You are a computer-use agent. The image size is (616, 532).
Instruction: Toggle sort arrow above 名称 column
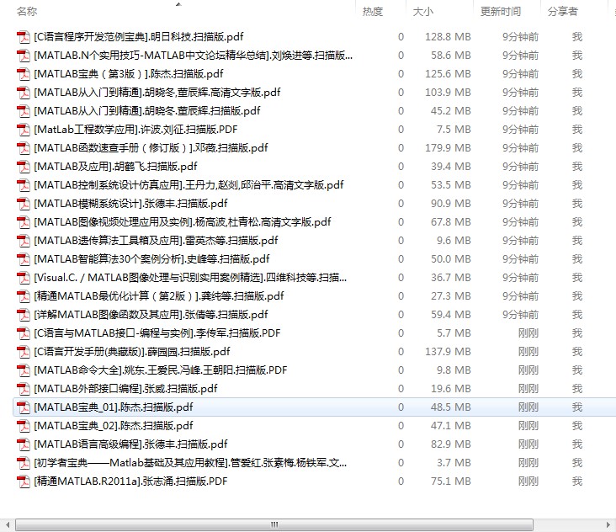click(178, 4)
